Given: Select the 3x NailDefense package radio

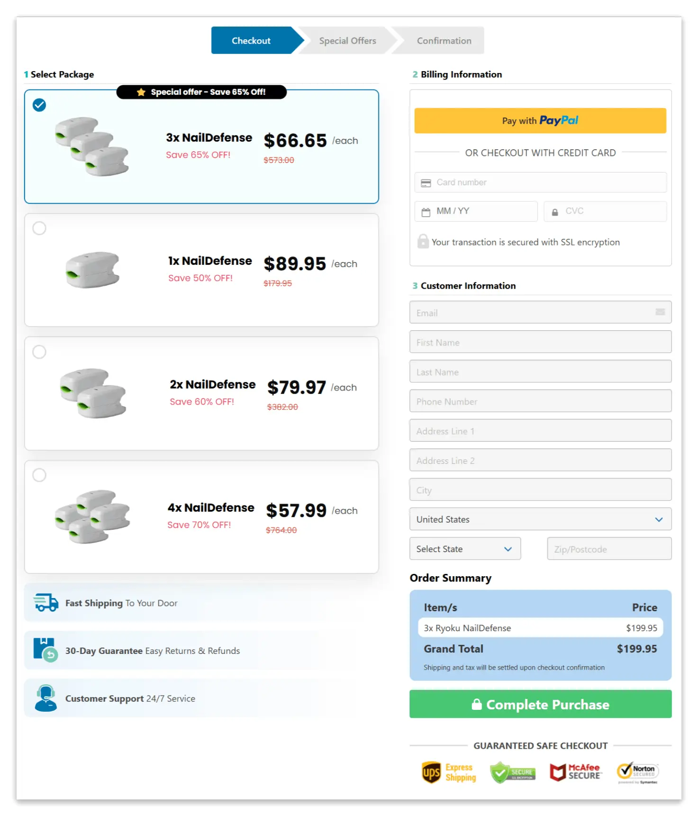Looking at the screenshot, I should point(39,105).
